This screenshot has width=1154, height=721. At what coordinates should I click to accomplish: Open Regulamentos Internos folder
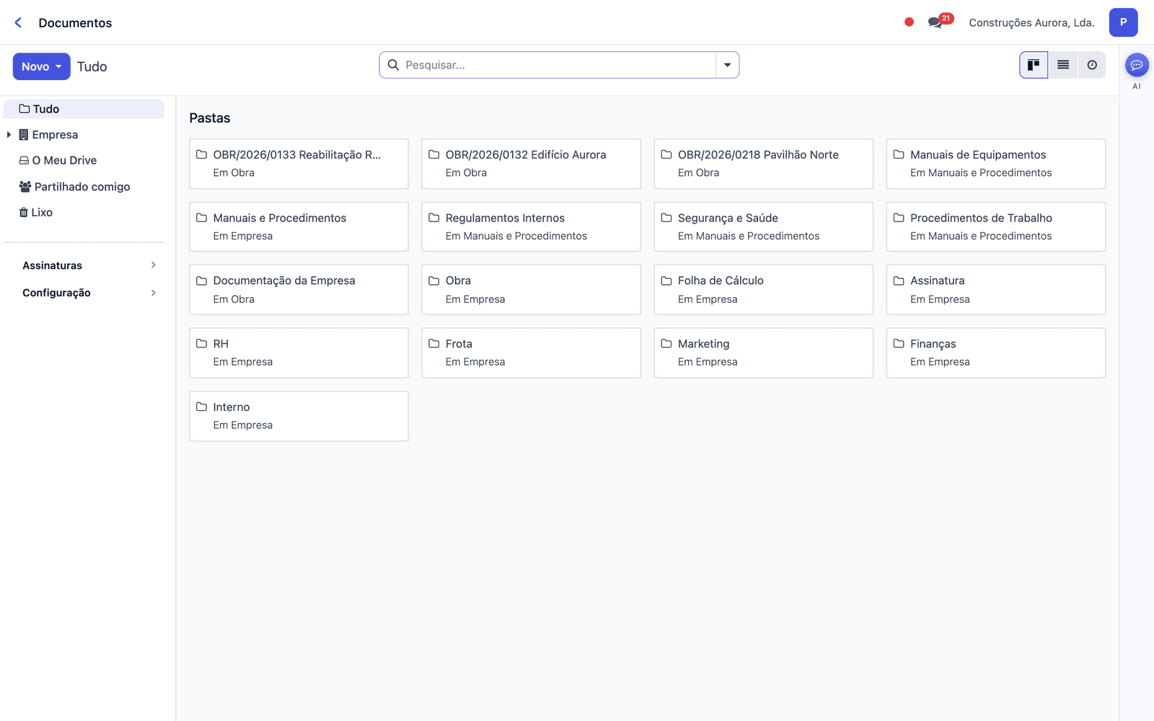(x=531, y=226)
